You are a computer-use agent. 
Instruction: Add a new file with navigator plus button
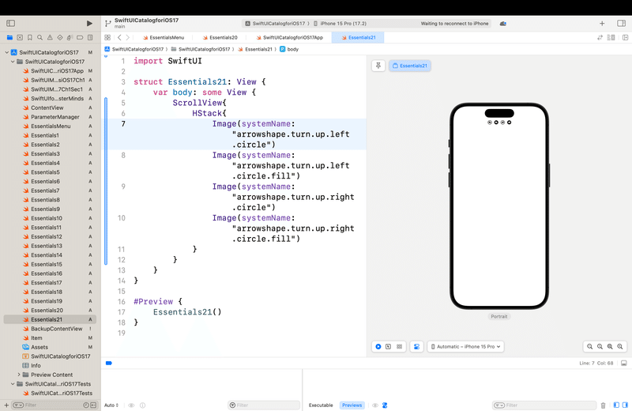(6, 405)
